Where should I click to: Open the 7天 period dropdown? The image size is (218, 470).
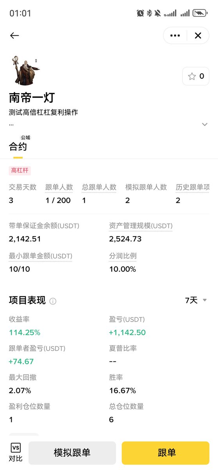[x=196, y=300]
